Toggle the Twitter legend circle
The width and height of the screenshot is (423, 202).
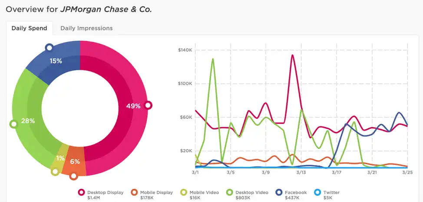point(318,192)
